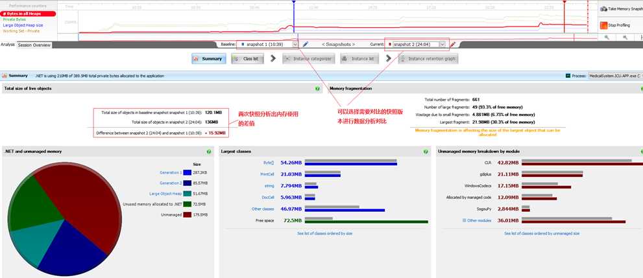The width and height of the screenshot is (643, 278).
Task: Select the Summary view button
Action: [209, 59]
